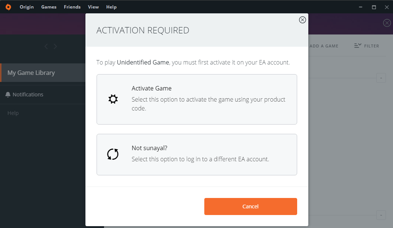
Task: Close the Activation Required dialog
Action: click(x=302, y=20)
